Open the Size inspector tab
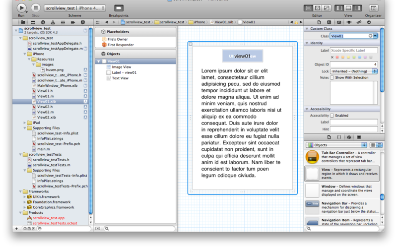The image size is (397, 249). (359, 22)
